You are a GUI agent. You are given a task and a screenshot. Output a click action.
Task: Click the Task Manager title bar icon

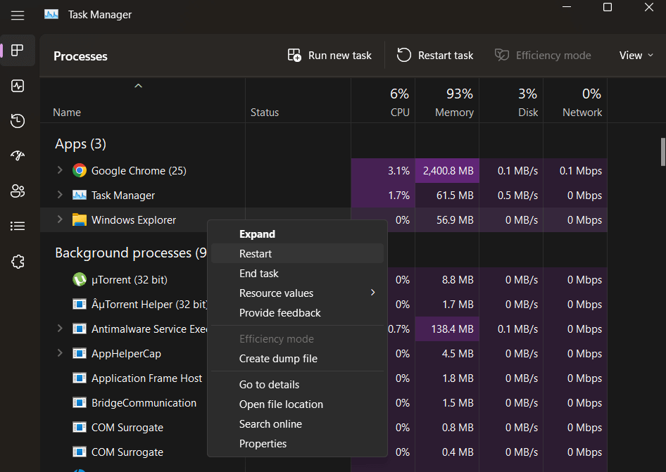[x=51, y=15]
